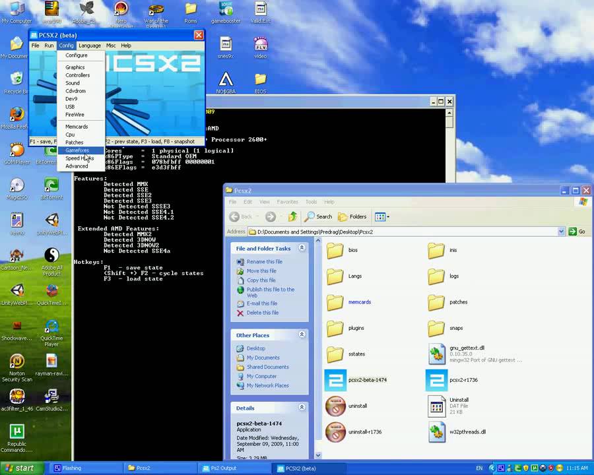Select Controllers menu entry

(x=77, y=75)
